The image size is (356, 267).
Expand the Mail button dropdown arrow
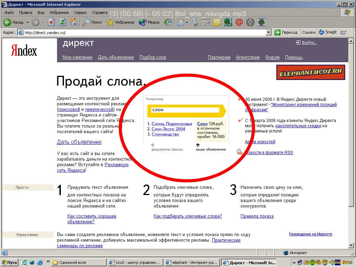[x=187, y=22]
